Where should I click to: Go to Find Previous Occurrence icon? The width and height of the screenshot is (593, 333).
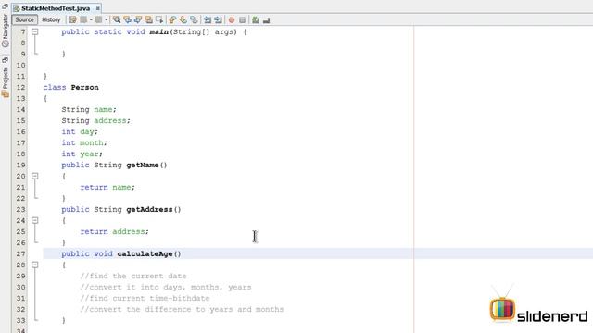click(128, 19)
